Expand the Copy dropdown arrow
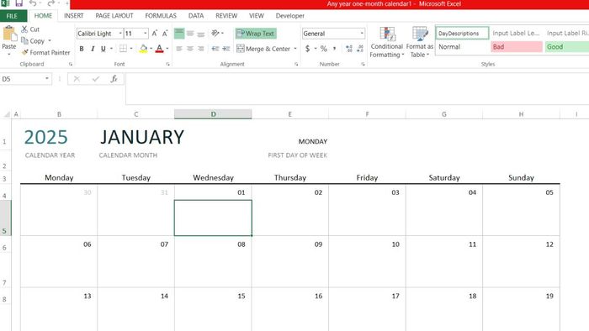 click(49, 40)
